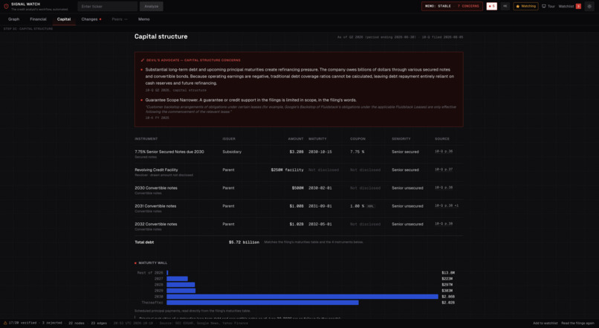599x328 pixels.
Task: Click the Maturity column header
Action: (x=317, y=139)
